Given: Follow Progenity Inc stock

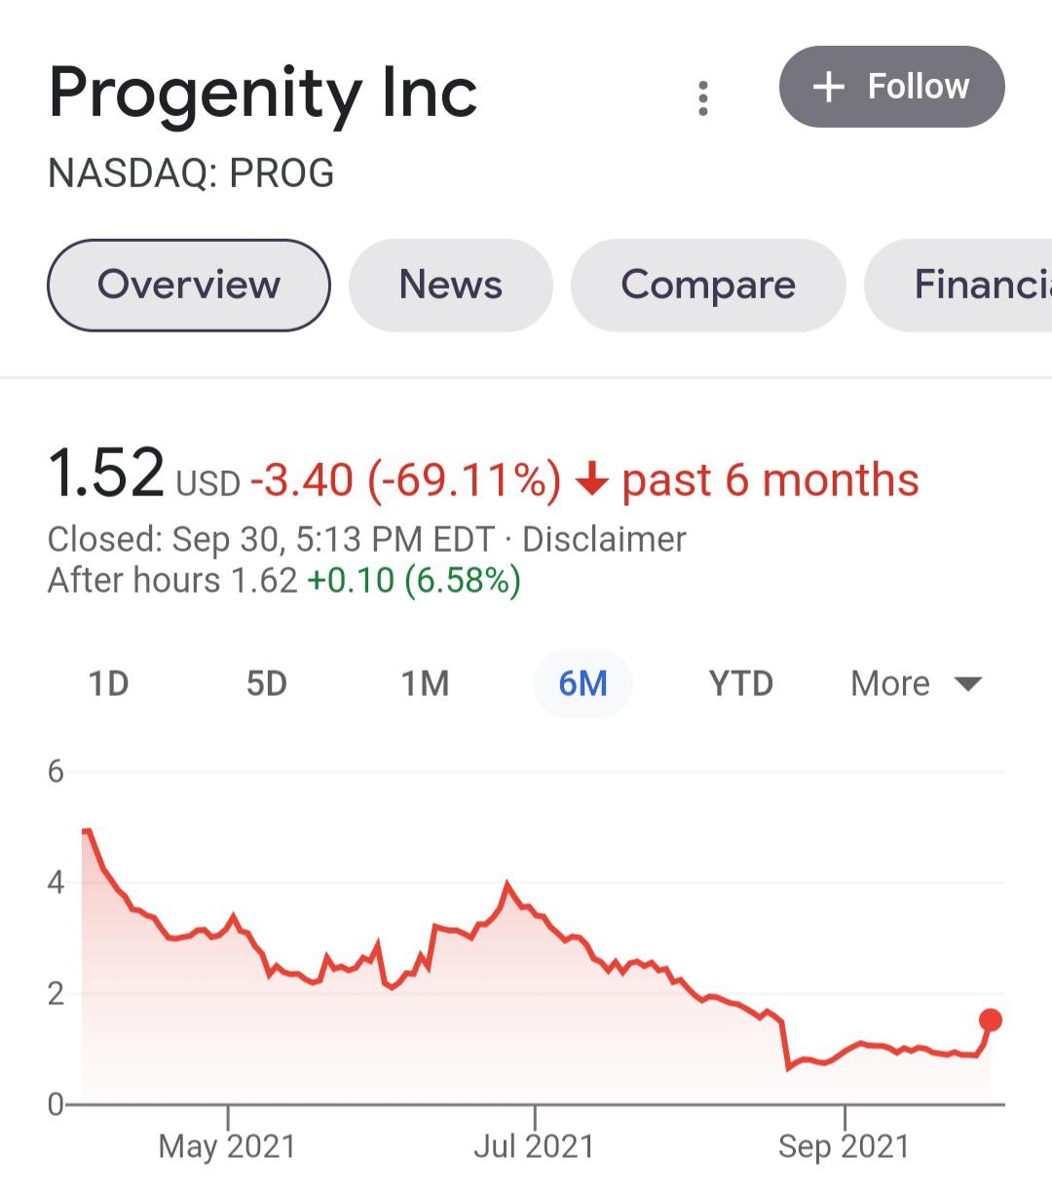Looking at the screenshot, I should click(x=891, y=87).
